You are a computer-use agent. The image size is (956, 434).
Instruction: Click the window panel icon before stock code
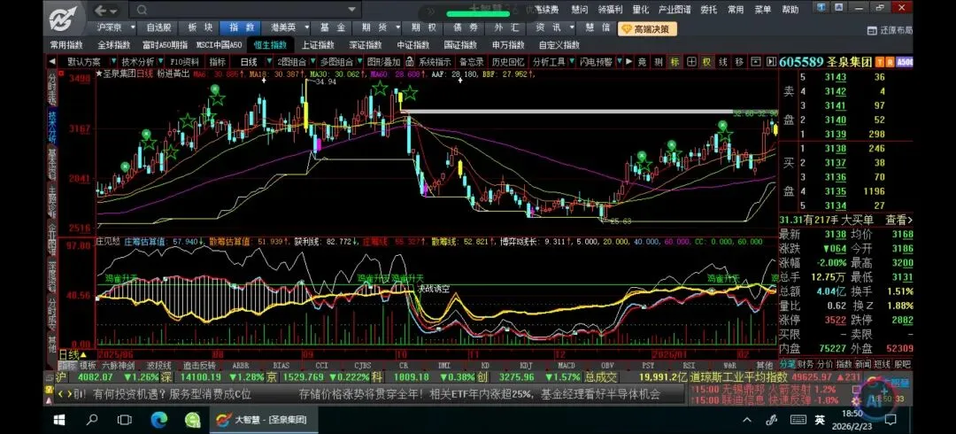pos(755,62)
